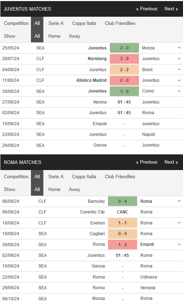Filter Juventus matches by Club Friendlies

(120, 23)
